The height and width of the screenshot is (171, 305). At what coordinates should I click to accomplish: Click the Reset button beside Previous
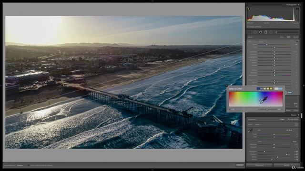tap(286, 165)
